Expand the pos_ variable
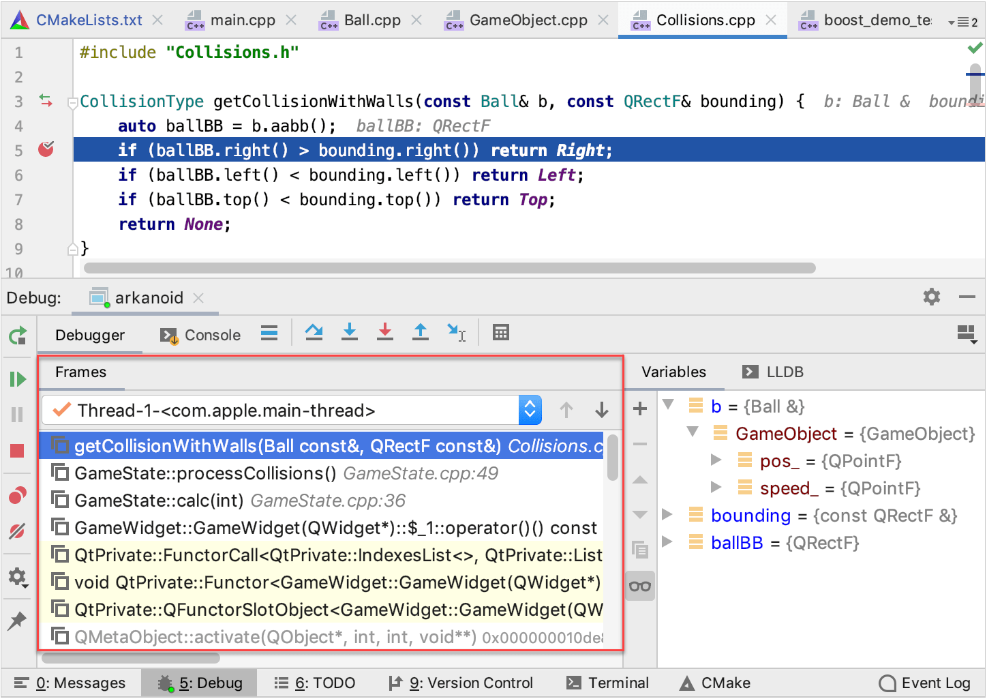The height and width of the screenshot is (699, 987). (x=716, y=460)
